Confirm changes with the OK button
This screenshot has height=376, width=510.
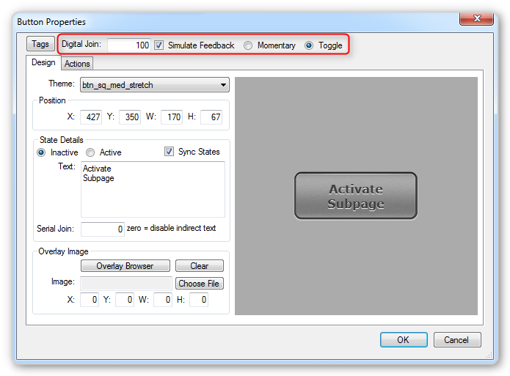point(403,340)
